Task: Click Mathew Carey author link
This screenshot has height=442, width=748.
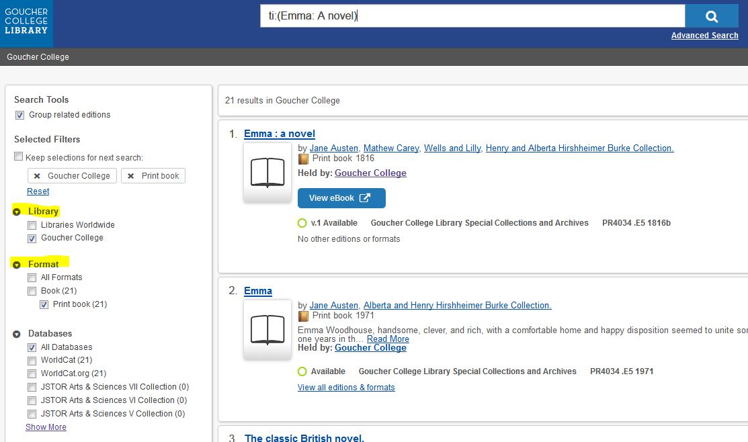Action: [x=392, y=148]
